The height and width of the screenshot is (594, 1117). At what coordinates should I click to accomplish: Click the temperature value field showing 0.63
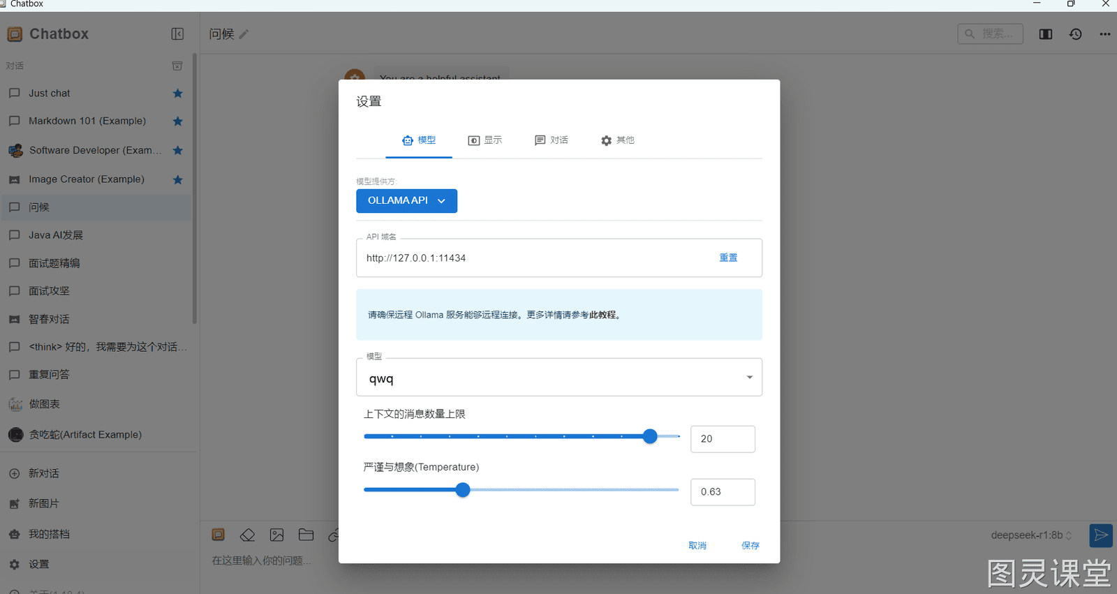pos(723,492)
